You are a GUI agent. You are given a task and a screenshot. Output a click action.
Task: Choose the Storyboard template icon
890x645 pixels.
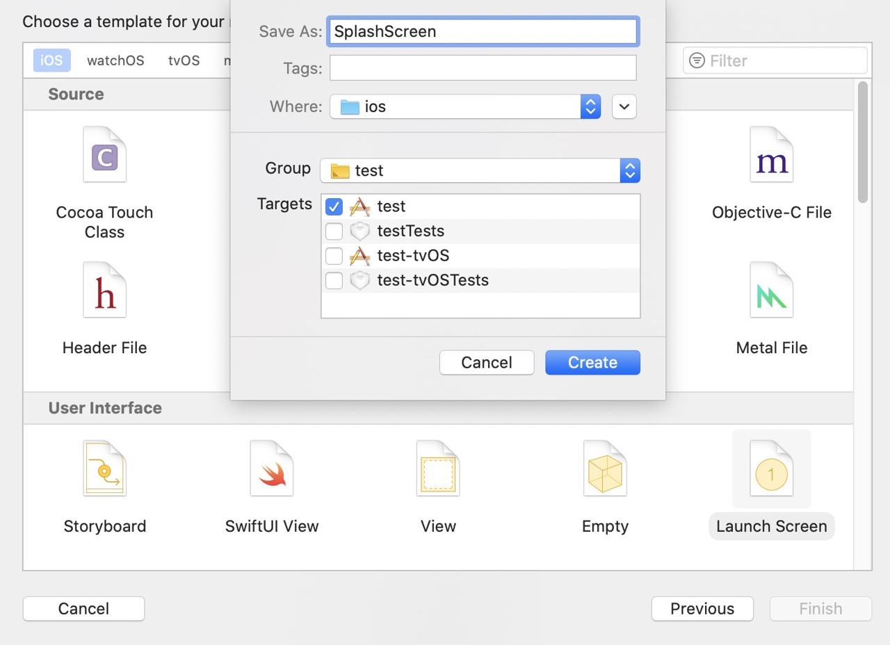coord(104,468)
